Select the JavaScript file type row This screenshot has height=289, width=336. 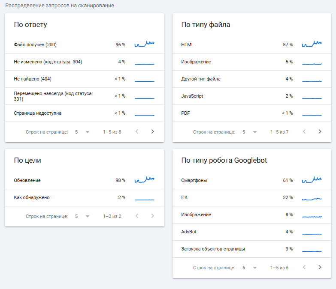pyautogui.click(x=251, y=96)
